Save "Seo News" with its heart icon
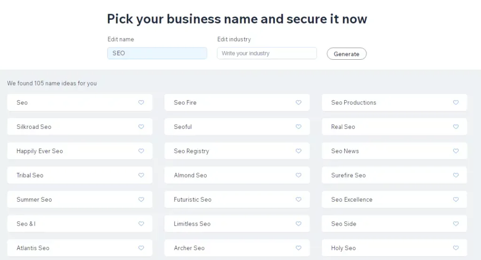The width and height of the screenshot is (481, 260). 456,151
